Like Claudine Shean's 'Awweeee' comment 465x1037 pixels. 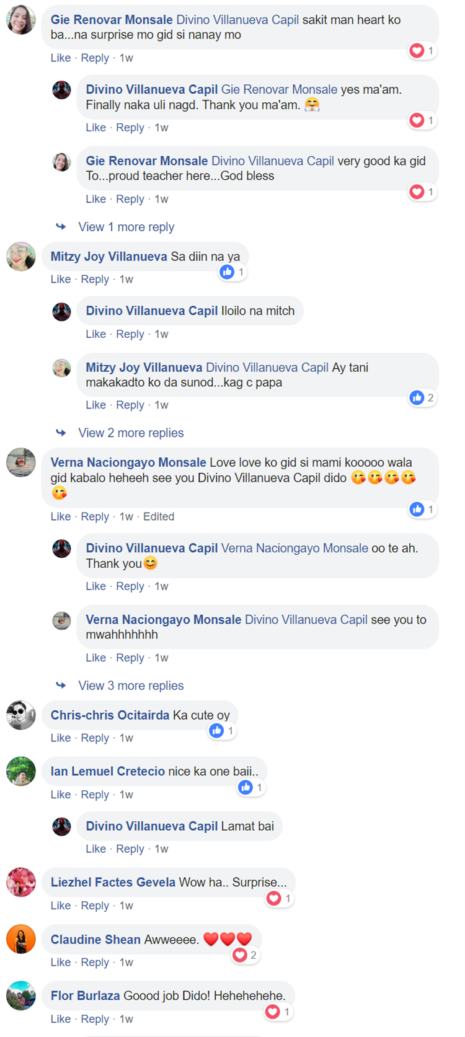pyautogui.click(x=61, y=962)
